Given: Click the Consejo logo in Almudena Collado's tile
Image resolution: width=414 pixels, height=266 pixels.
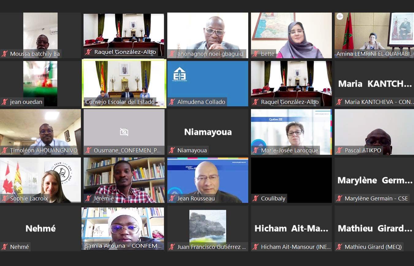Looking at the screenshot, I should [179, 74].
